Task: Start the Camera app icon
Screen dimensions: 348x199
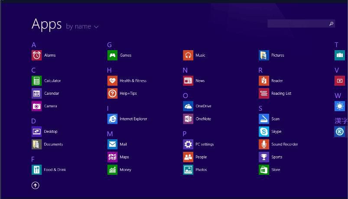Action: pyautogui.click(x=36, y=106)
